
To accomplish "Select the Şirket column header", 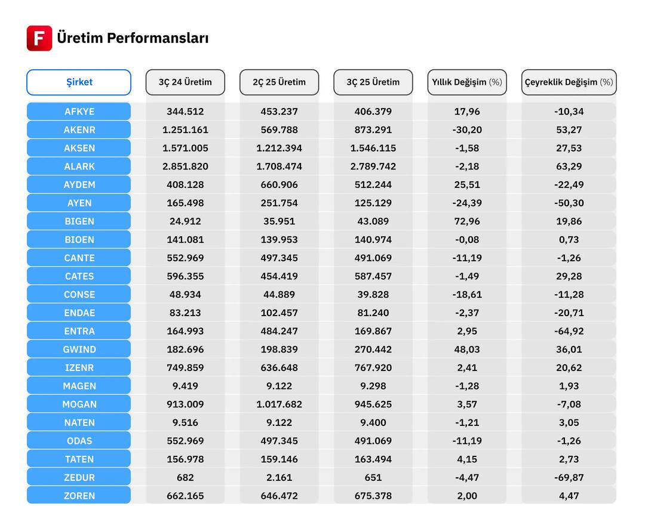I will coord(79,82).
